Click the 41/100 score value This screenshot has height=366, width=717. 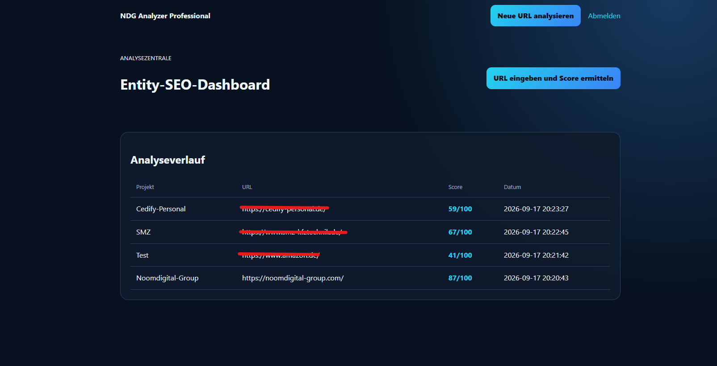point(460,255)
